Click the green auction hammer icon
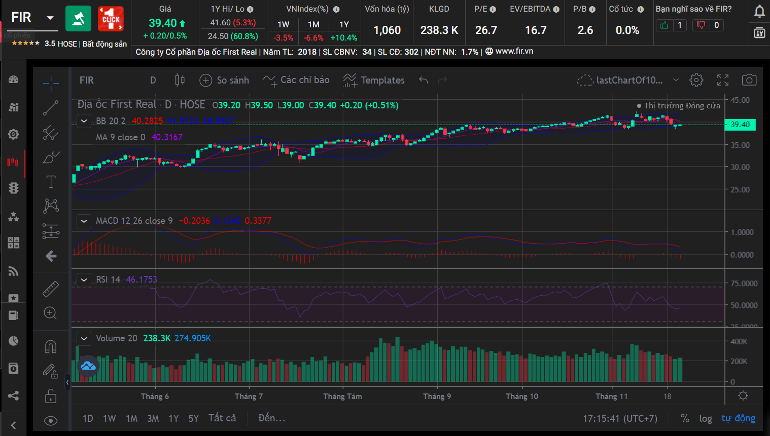The width and height of the screenshot is (770, 436). (78, 19)
